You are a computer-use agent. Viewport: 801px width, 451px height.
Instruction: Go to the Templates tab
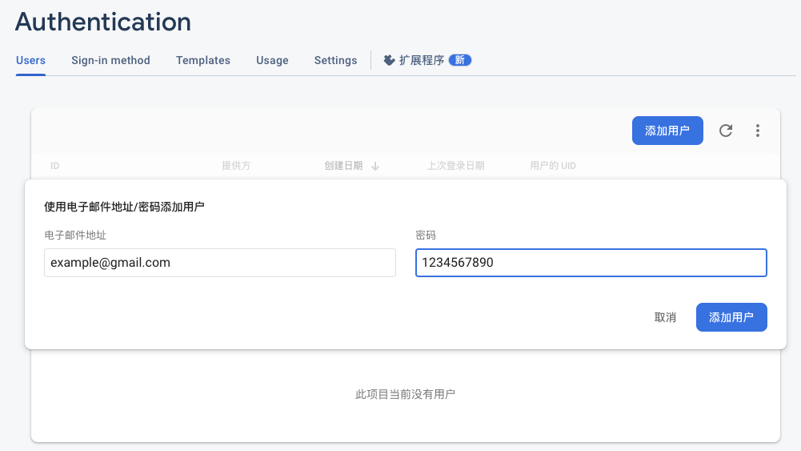pos(203,60)
